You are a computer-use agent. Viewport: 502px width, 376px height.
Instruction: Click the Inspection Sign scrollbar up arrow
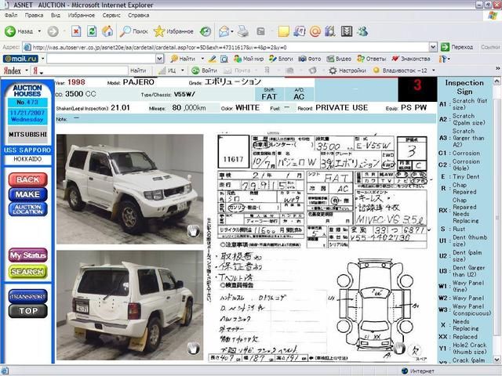(x=497, y=81)
